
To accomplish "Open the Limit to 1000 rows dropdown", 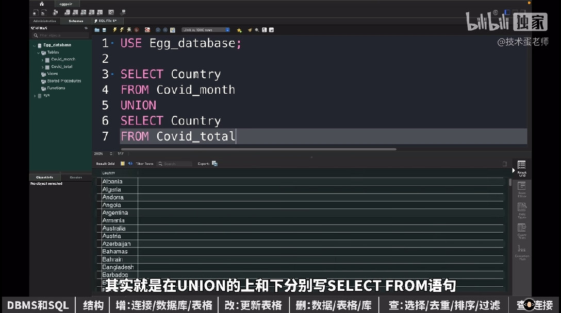I will coord(206,30).
